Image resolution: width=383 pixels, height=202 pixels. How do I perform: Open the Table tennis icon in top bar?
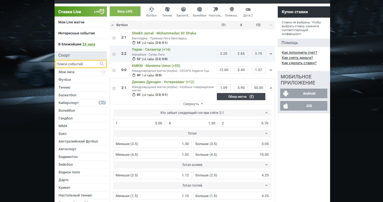click(x=215, y=9)
